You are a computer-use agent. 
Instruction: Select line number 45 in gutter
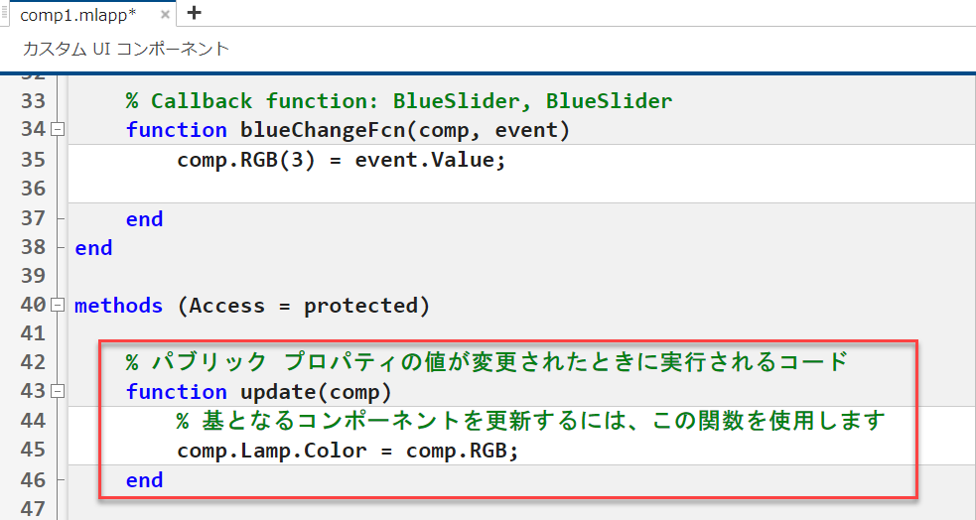coord(33,451)
